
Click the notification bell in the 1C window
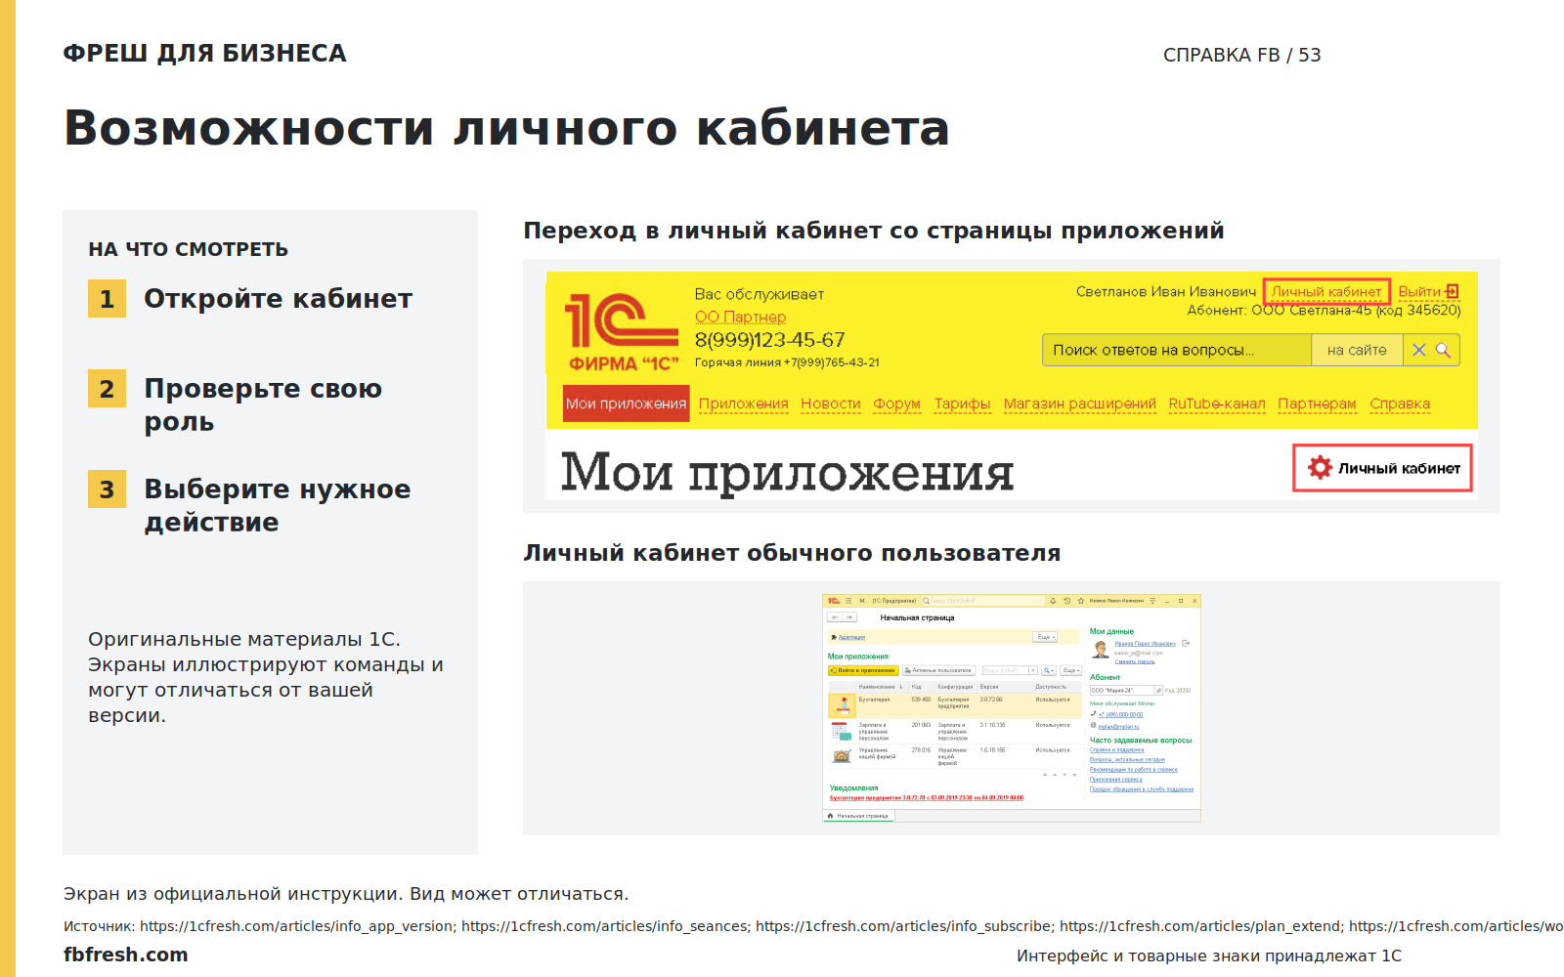(1053, 601)
